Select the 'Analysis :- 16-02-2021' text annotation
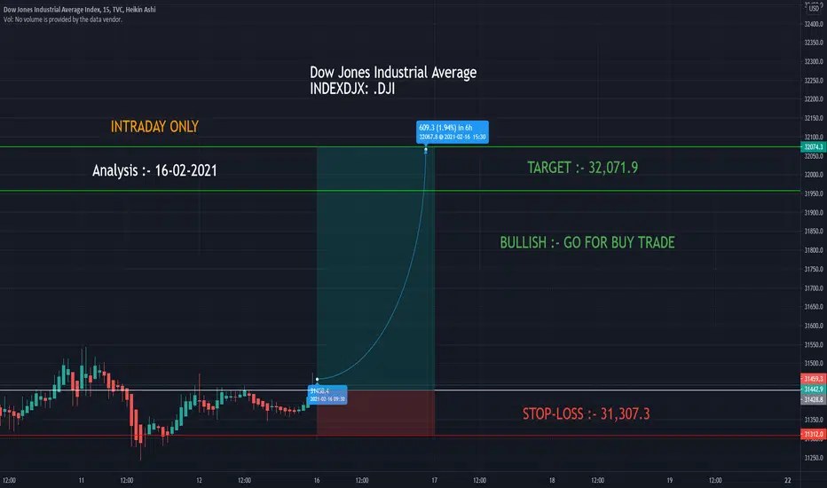The image size is (827, 488). coord(154,170)
